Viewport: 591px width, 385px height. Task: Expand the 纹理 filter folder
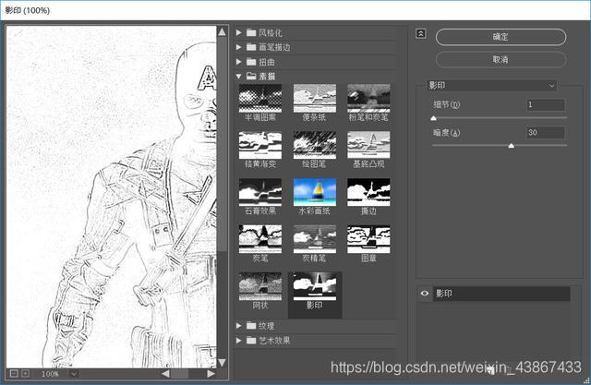tap(238, 326)
